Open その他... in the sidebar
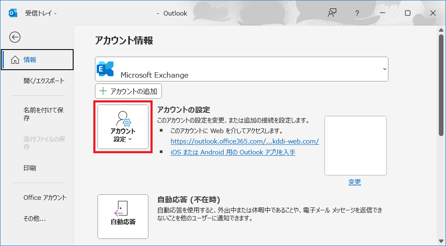This screenshot has height=246, width=446. point(34,218)
